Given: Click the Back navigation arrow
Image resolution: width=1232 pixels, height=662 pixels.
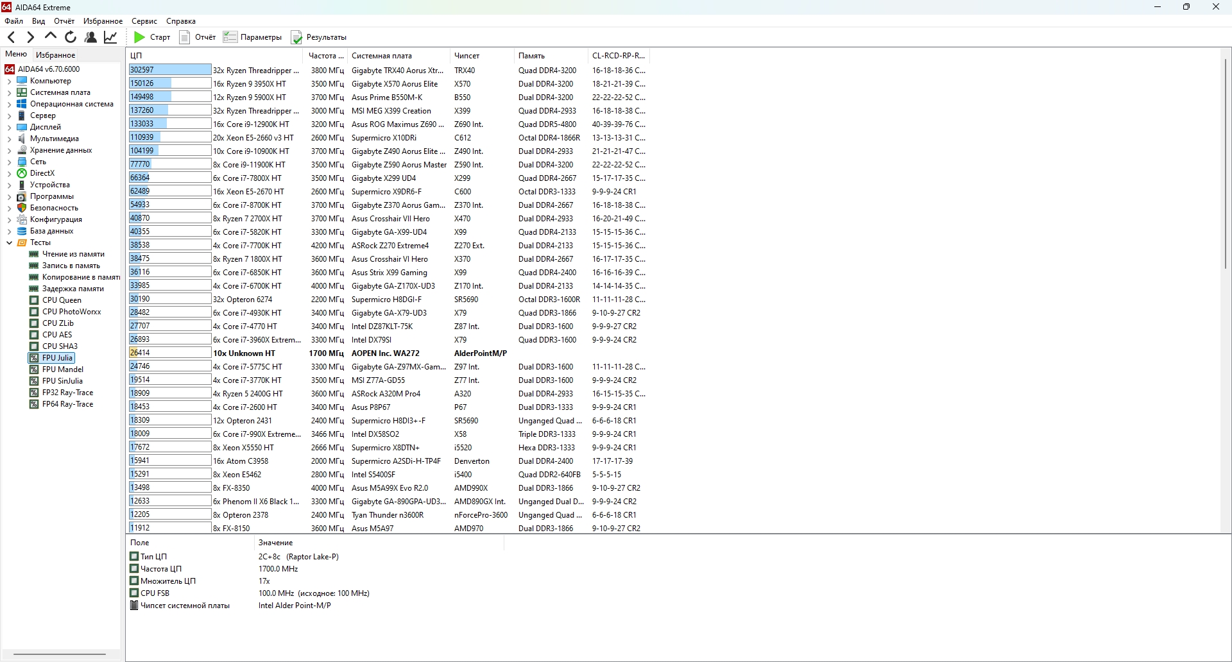Looking at the screenshot, I should (x=11, y=37).
